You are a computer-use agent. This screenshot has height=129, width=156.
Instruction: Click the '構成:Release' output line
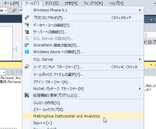[x=10, y=82]
